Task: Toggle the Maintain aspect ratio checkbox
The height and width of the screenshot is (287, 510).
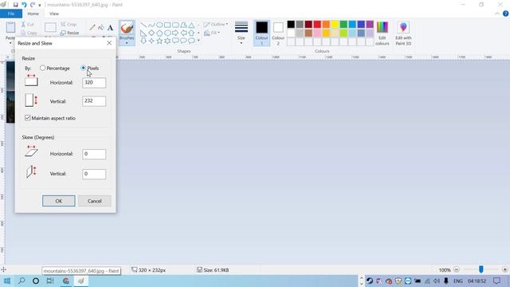Action: point(28,118)
